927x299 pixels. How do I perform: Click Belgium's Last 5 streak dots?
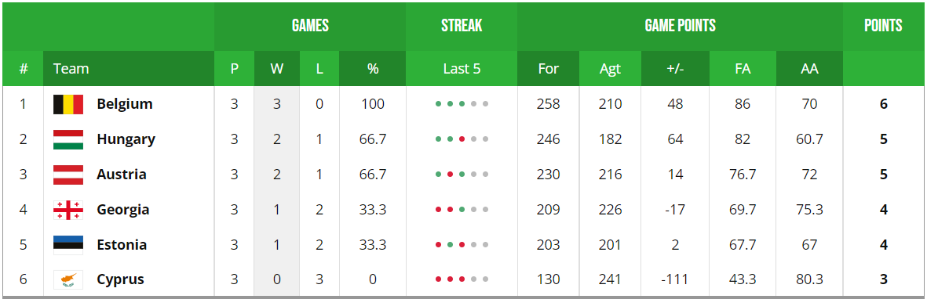462,104
